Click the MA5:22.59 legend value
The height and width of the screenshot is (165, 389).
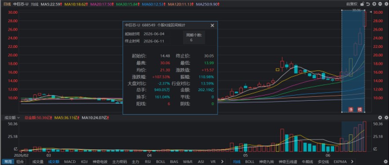[x=51, y=4]
